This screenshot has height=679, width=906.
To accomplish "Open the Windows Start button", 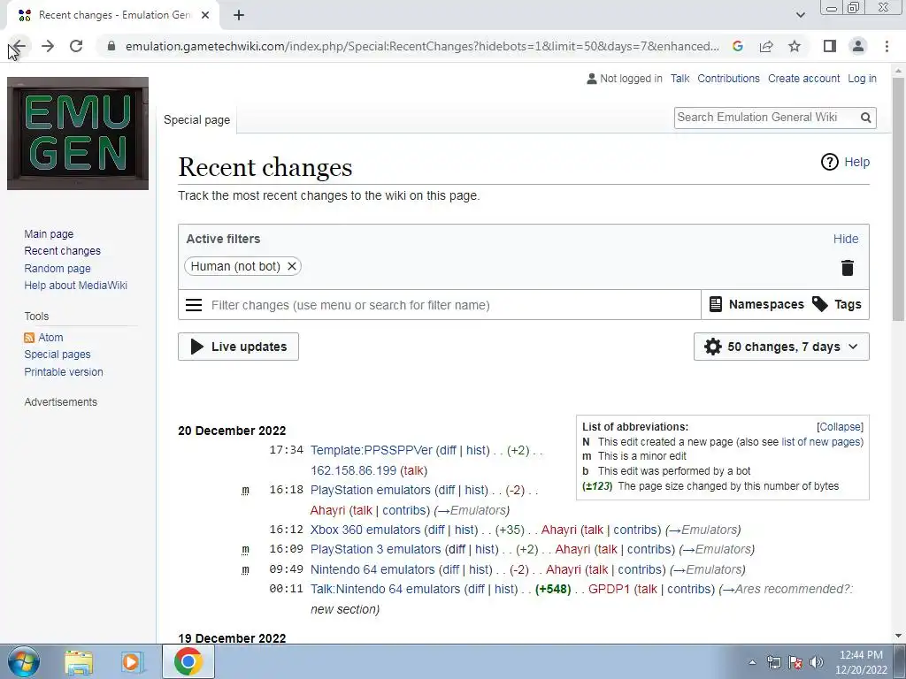I will [x=24, y=661].
